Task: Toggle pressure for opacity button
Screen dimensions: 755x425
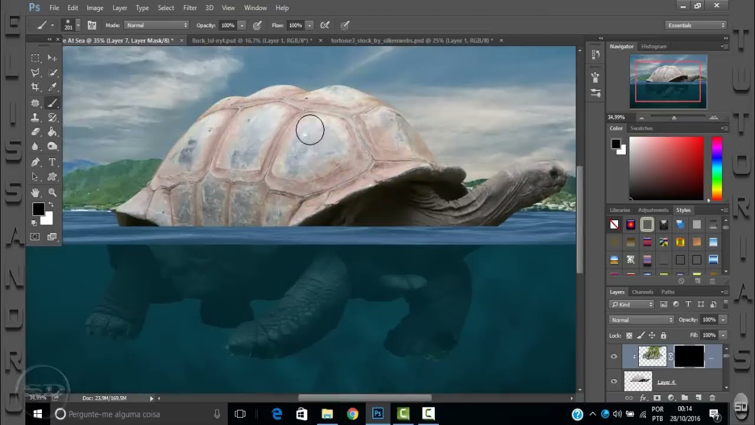Action: coord(257,25)
